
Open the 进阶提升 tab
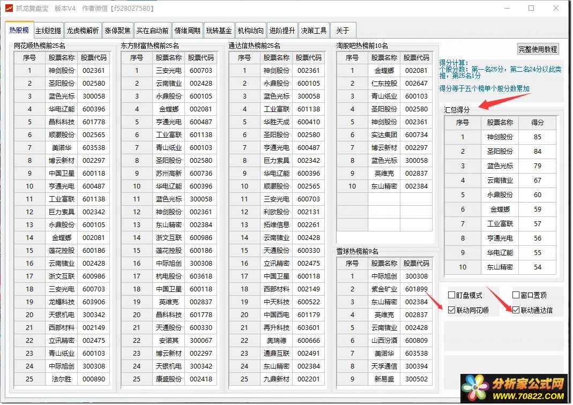point(282,31)
